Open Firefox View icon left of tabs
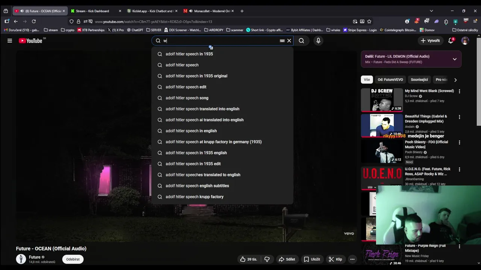Image resolution: width=481 pixels, height=270 pixels. click(6, 11)
